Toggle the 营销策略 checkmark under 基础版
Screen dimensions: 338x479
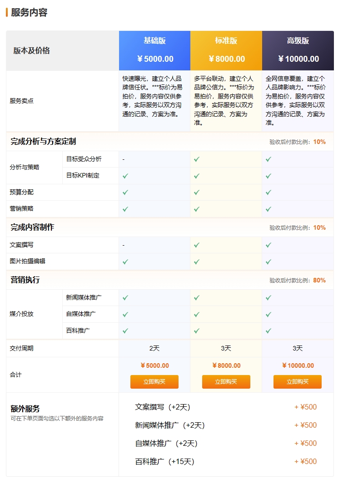coord(124,209)
